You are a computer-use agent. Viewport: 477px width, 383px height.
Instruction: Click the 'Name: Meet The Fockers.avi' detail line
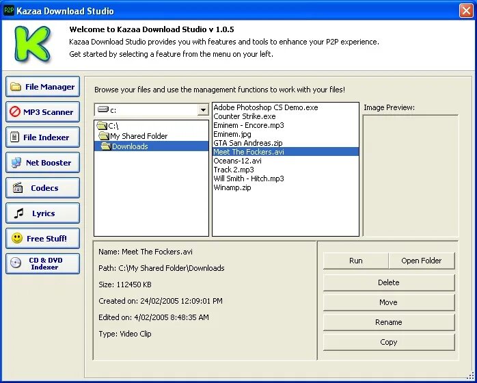146,252
